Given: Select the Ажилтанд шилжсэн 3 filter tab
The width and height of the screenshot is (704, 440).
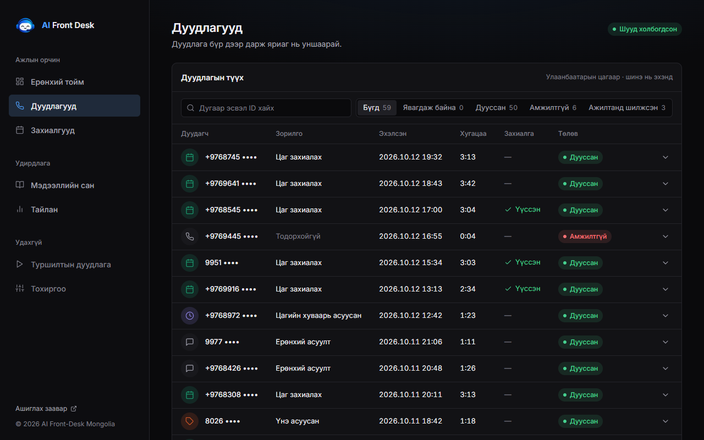Looking at the screenshot, I should tap(627, 108).
